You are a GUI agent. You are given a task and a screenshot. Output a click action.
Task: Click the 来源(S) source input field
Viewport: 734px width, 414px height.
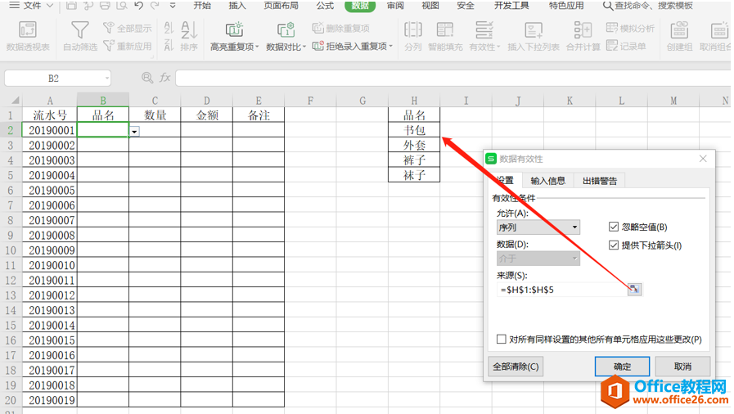click(562, 289)
